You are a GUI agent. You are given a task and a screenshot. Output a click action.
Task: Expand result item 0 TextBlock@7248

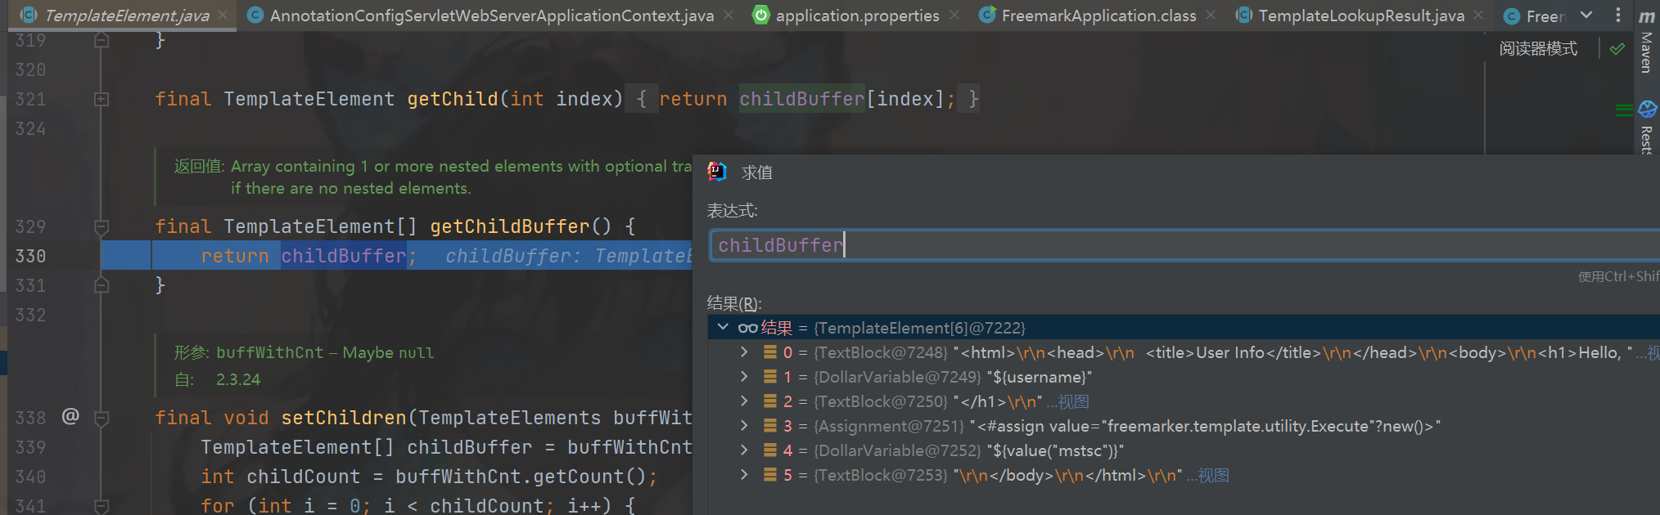tap(743, 352)
